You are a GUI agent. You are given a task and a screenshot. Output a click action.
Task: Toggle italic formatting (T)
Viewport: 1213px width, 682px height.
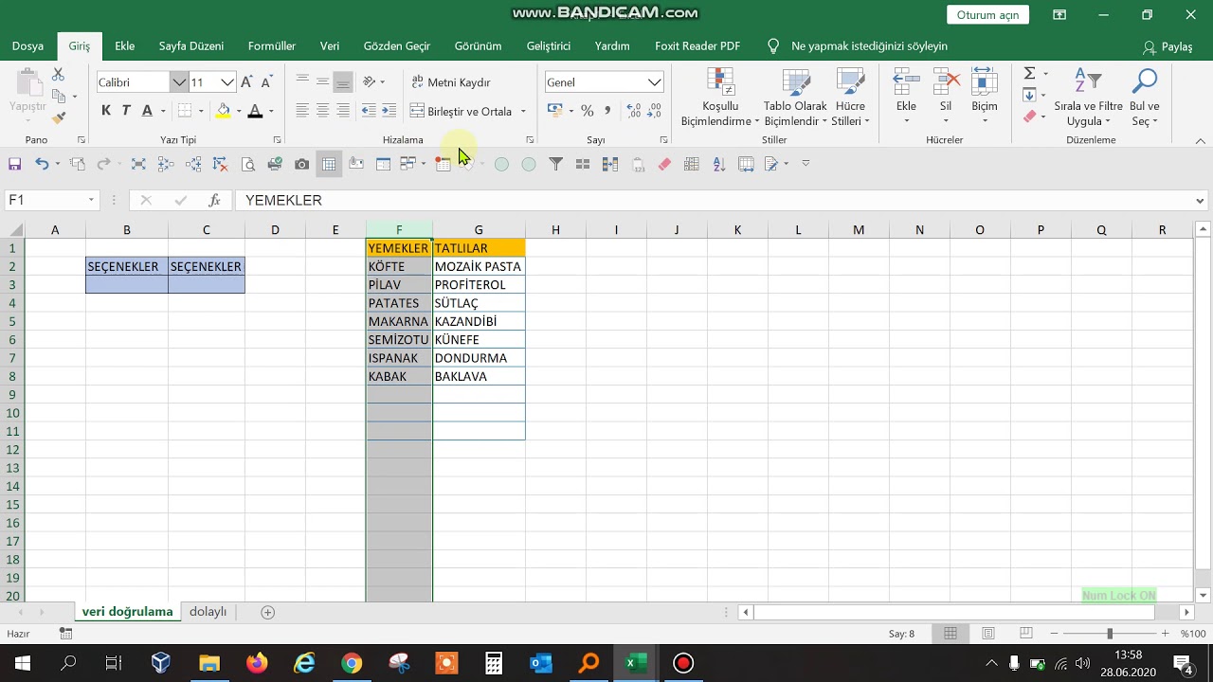click(x=126, y=111)
